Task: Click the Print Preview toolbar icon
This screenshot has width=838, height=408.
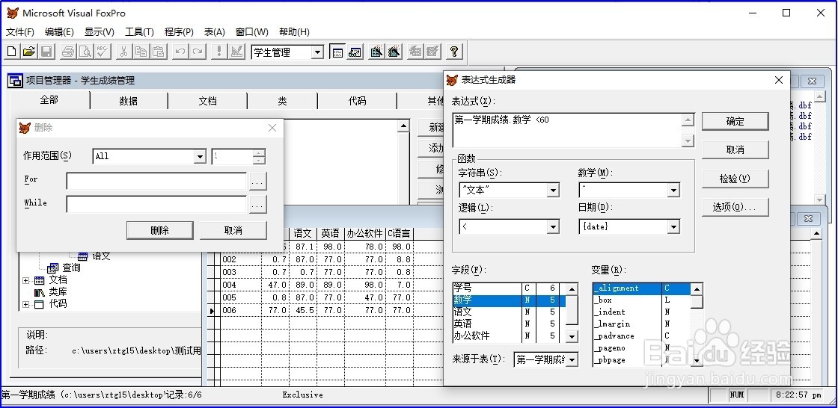Action: pyautogui.click(x=85, y=52)
